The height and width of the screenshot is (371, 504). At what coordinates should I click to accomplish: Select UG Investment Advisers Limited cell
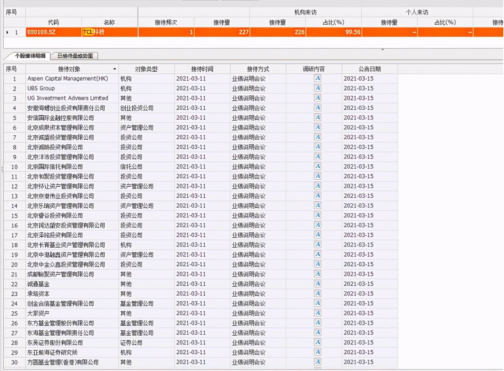72,98
